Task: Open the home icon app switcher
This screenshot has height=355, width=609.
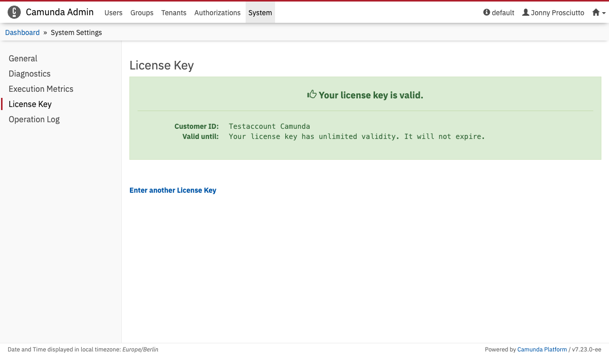Action: (598, 13)
